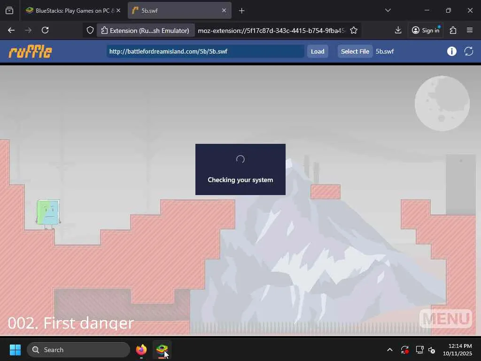Click the Checking your system popup text

[240, 180]
